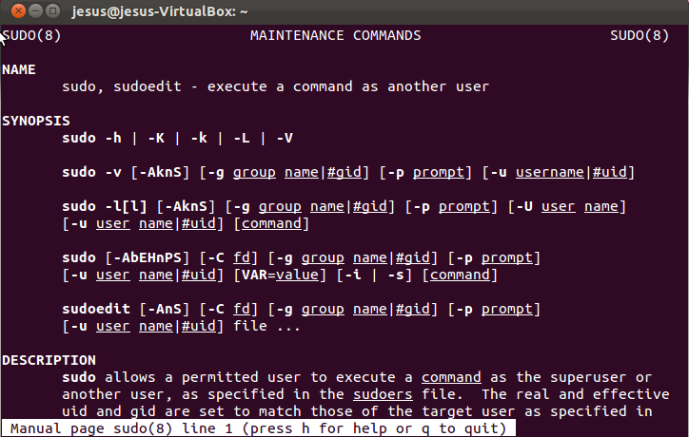Click the manual page status line
The height and width of the screenshot is (437, 689).
259,428
